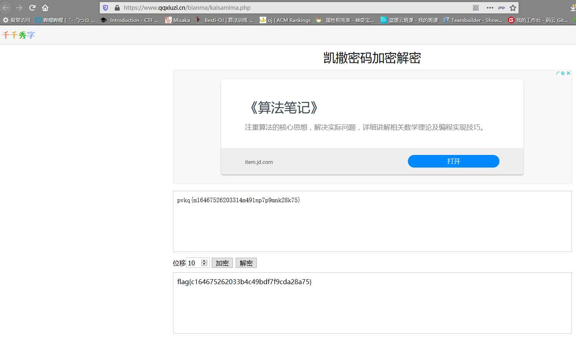The height and width of the screenshot is (338, 576).
Task: Close the advertisement with the X
Action: click(569, 73)
